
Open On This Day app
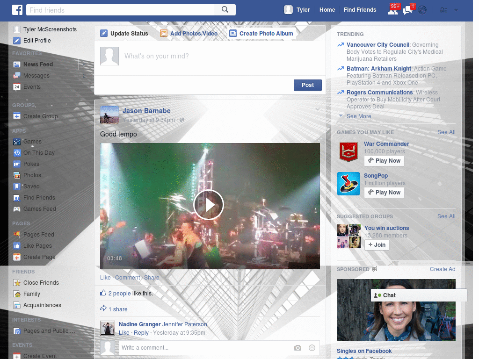pyautogui.click(x=39, y=153)
